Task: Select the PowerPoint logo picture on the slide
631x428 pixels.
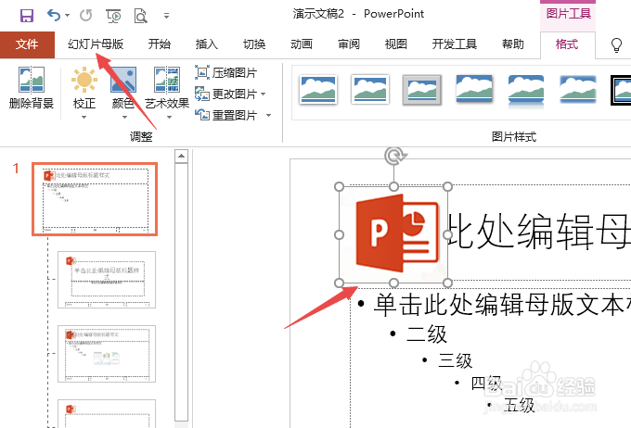Action: coord(393,234)
